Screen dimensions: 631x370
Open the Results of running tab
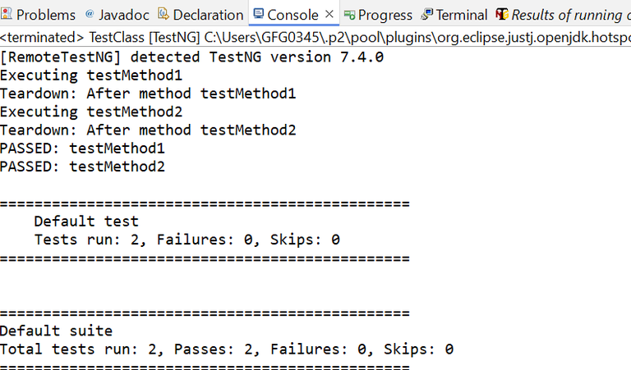(567, 15)
